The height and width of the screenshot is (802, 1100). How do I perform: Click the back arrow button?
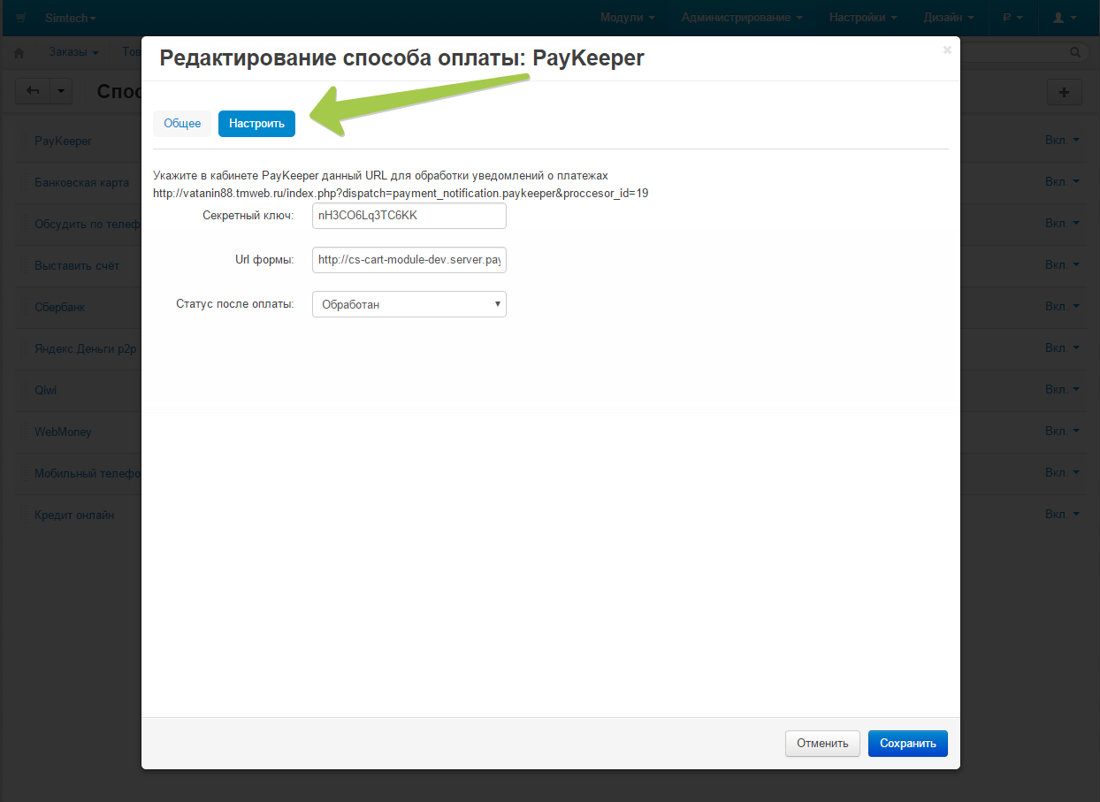[x=34, y=91]
